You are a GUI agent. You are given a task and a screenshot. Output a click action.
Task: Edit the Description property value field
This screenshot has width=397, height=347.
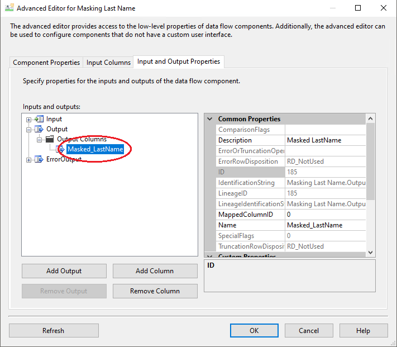point(325,140)
